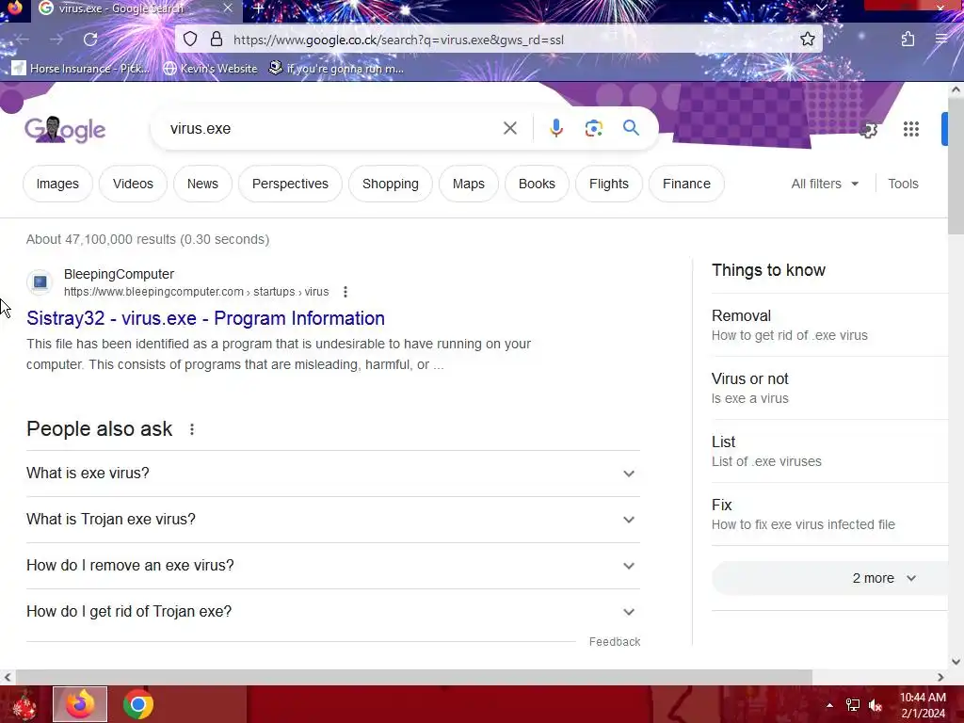This screenshot has width=964, height=723.
Task: Open a new tab with plus
Action: tap(258, 8)
